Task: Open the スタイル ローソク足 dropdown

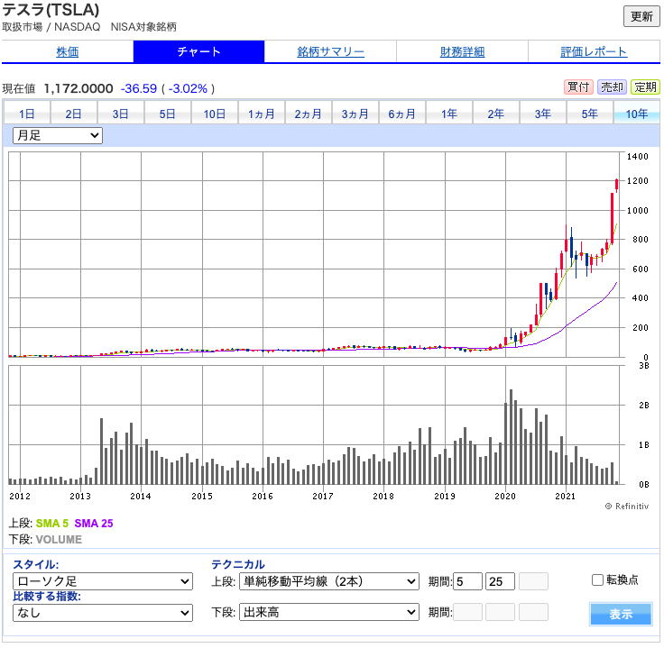Action: 103,581
